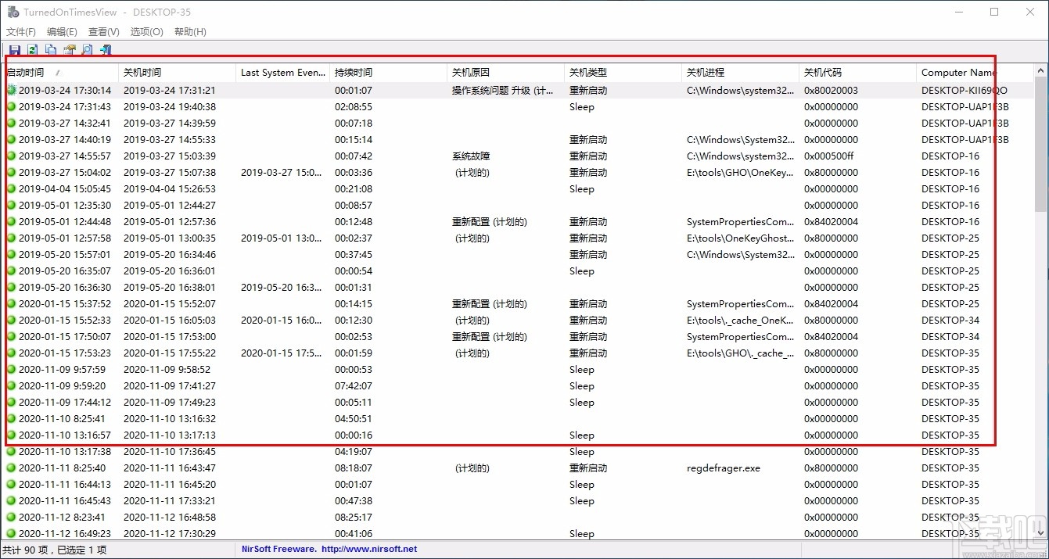Click the vertical scrollbar of the list
The width and height of the screenshot is (1049, 559).
tap(1040, 301)
